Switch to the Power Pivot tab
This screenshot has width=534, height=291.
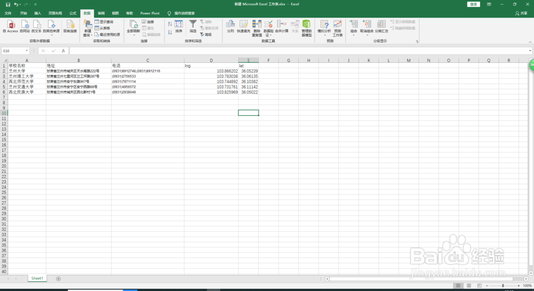pyautogui.click(x=150, y=13)
